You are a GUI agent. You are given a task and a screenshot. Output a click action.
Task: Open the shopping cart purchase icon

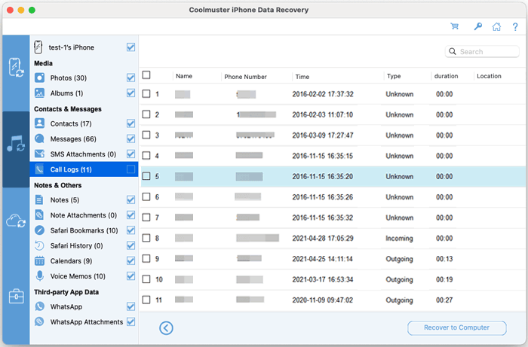(455, 26)
